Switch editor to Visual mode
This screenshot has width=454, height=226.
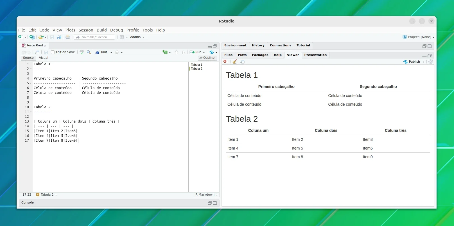pos(44,58)
